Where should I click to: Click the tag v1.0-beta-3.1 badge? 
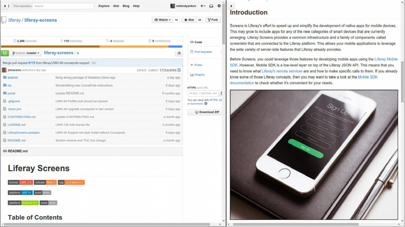coord(71,182)
